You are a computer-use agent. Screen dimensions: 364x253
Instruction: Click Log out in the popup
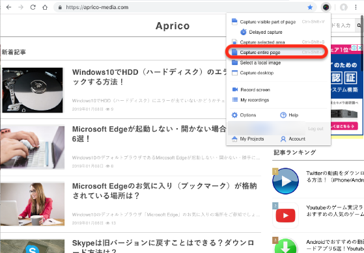coord(315,129)
